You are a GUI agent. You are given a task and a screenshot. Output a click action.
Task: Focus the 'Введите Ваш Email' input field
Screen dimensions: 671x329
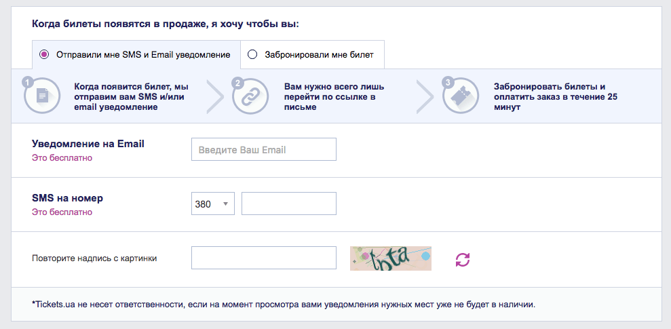point(263,149)
